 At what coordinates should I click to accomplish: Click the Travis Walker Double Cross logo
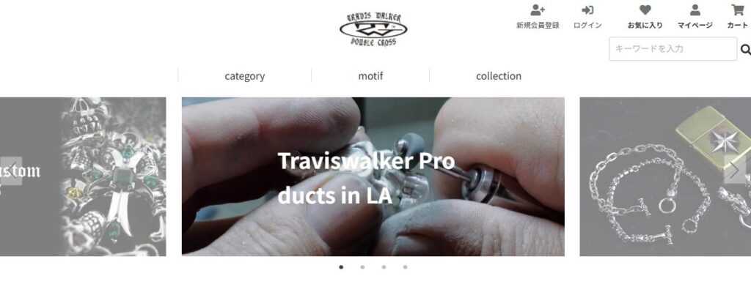coord(373,29)
